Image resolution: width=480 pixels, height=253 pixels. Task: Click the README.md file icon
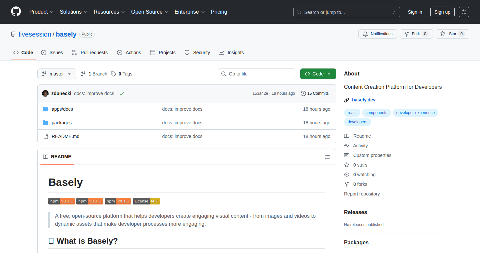(x=46, y=136)
